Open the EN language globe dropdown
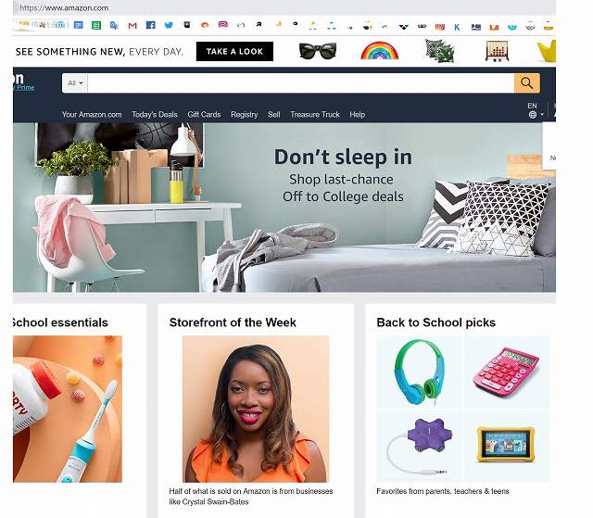The image size is (593, 518). (536, 110)
